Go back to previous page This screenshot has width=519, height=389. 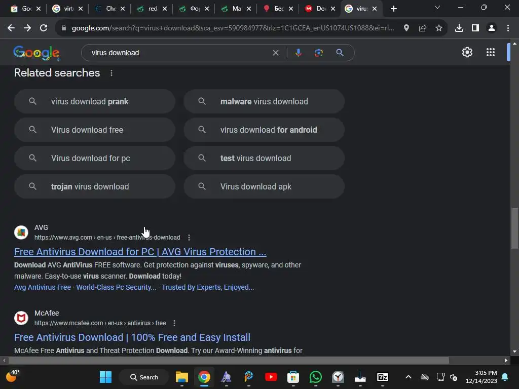(11, 28)
